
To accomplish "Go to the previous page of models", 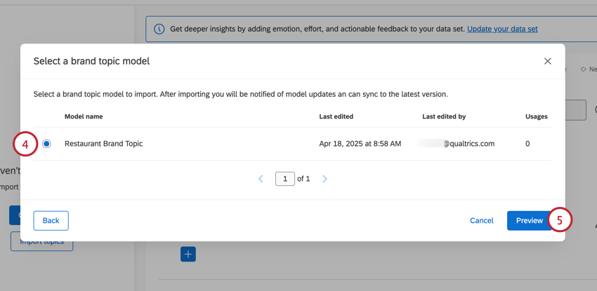I will pos(261,179).
